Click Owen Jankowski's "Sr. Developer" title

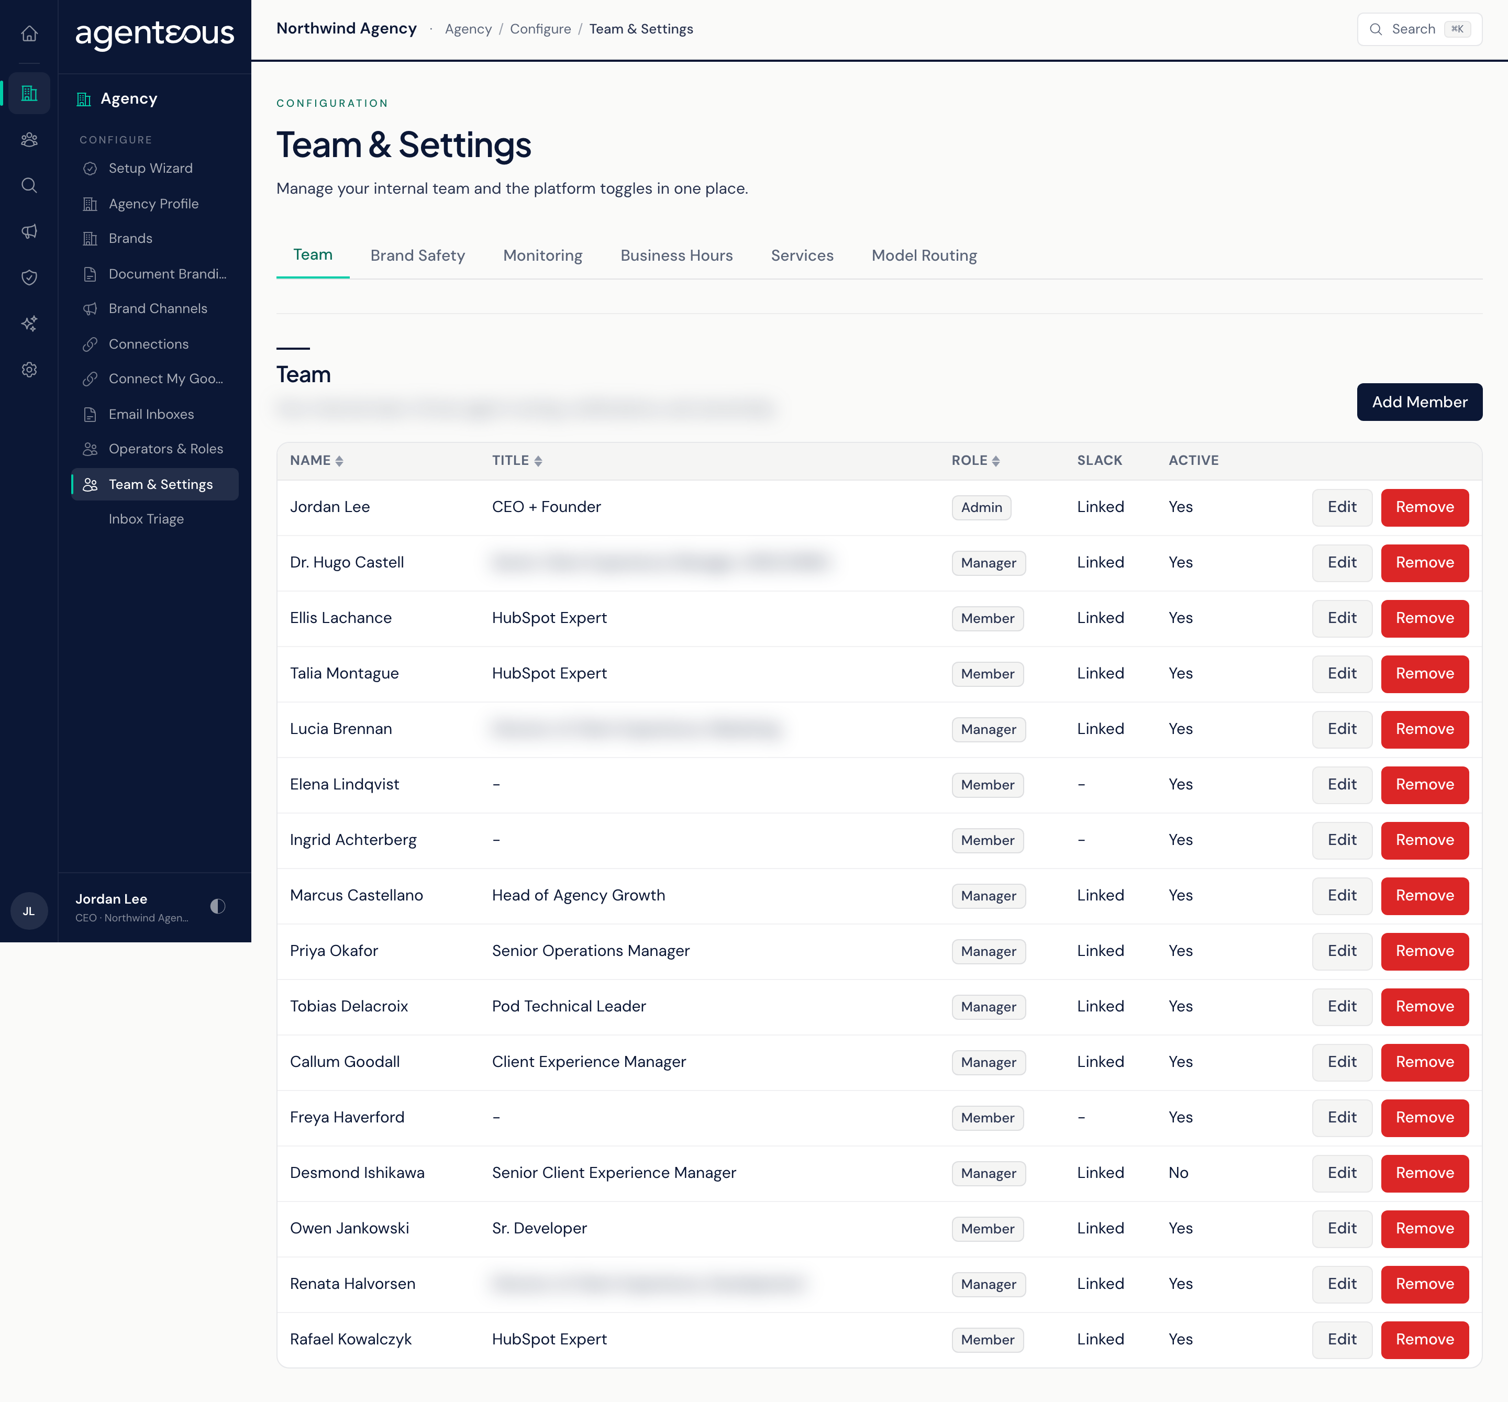(539, 1228)
